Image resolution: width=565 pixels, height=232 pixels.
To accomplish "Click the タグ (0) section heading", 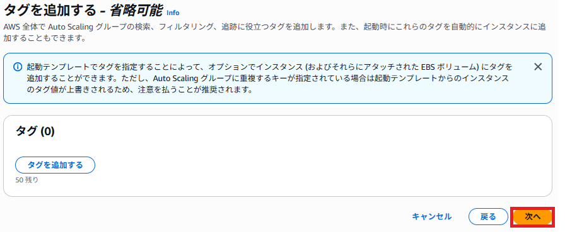I will (35, 131).
